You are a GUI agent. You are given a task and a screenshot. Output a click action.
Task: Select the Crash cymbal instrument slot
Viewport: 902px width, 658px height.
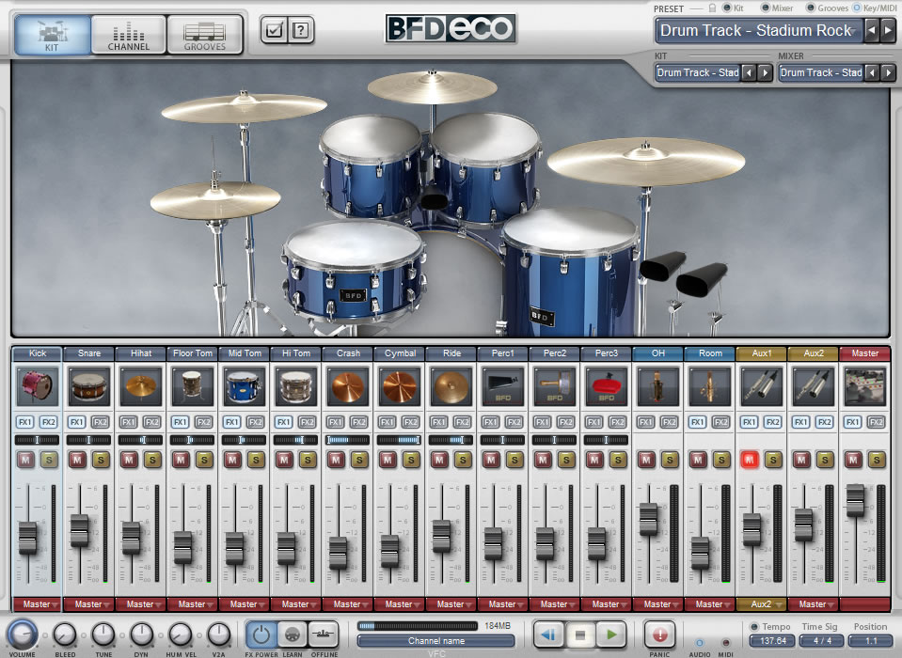coord(348,386)
